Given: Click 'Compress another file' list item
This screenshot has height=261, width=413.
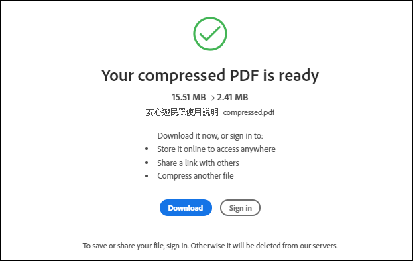Looking at the screenshot, I should pyautogui.click(x=195, y=175).
